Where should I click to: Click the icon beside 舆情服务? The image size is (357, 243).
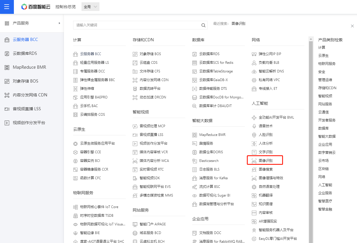coord(195,143)
